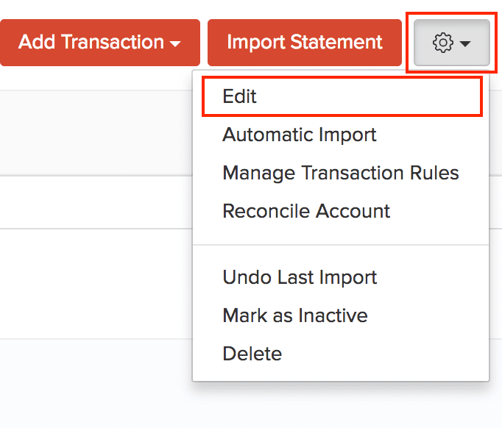Click the gear settings icon

coord(442,43)
